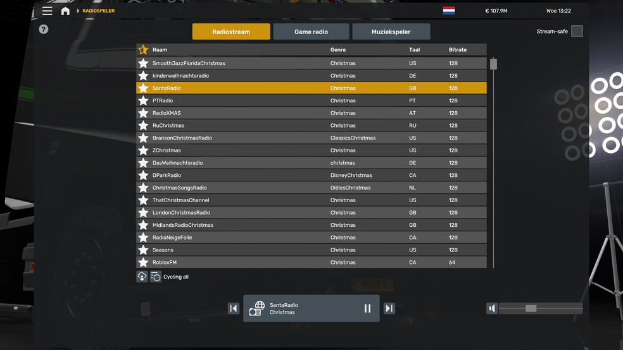This screenshot has height=350, width=623.
Task: Switch to the Muziekspeler tab
Action: coord(391,32)
